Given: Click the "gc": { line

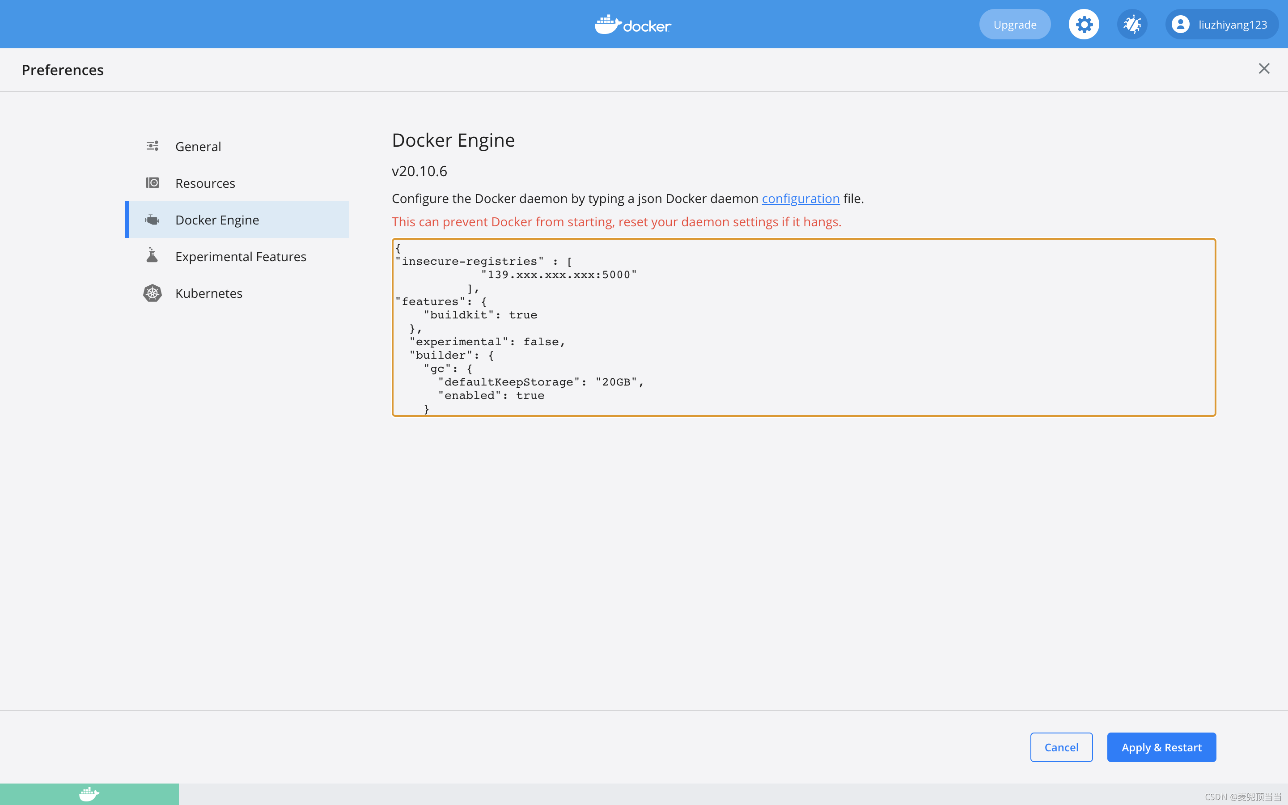Looking at the screenshot, I should [448, 369].
